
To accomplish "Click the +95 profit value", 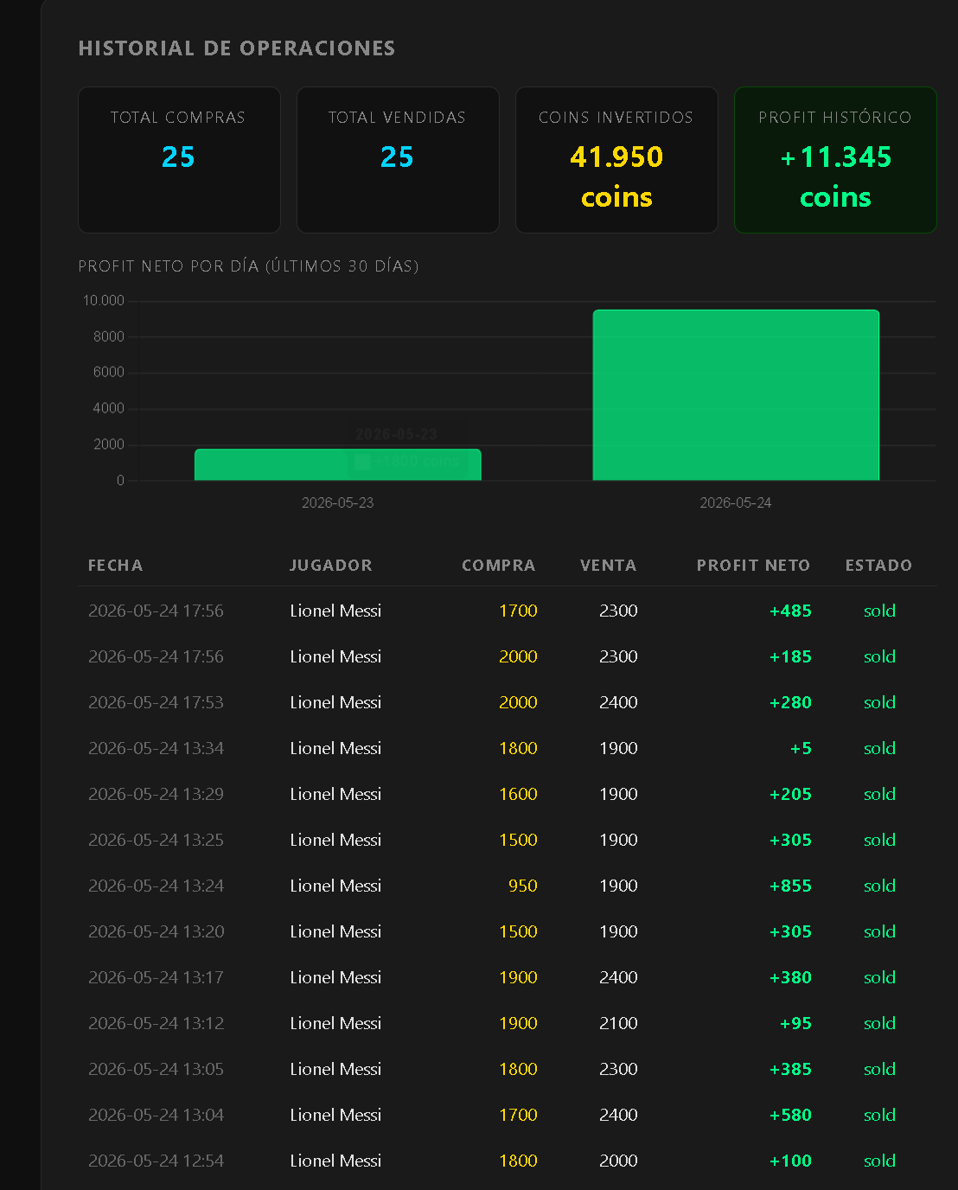I will (795, 1023).
